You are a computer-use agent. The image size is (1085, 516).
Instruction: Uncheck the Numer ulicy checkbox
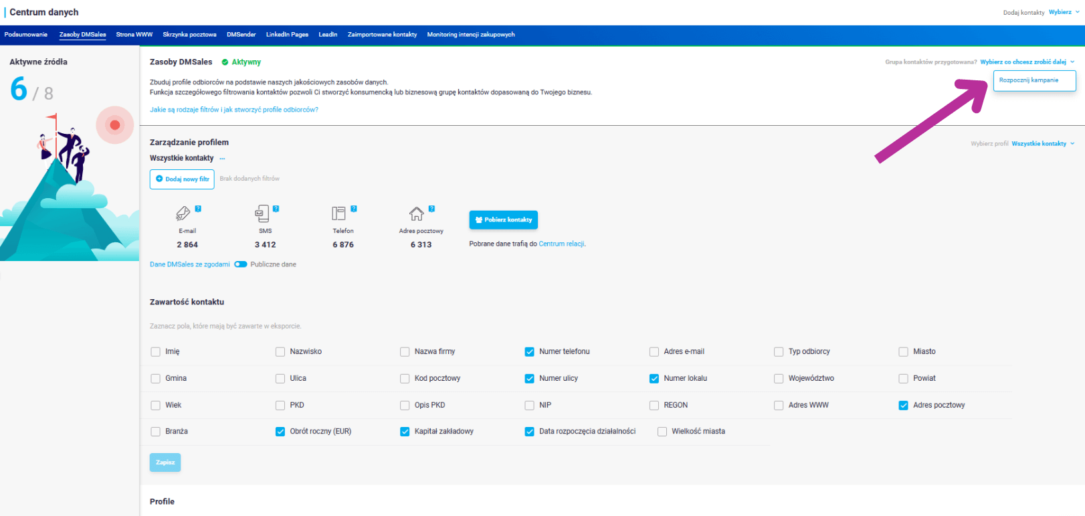point(530,378)
